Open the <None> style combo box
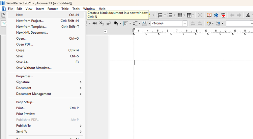Image resolution: width=253 pixels, height=139 pixels. pos(169,23)
